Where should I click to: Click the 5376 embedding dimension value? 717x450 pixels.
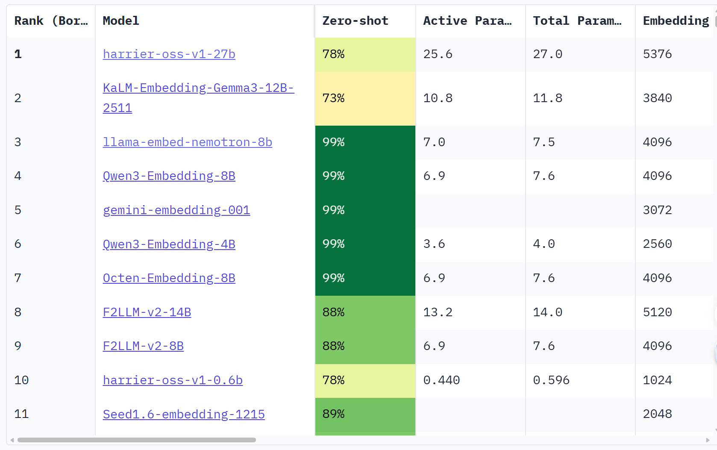[658, 54]
